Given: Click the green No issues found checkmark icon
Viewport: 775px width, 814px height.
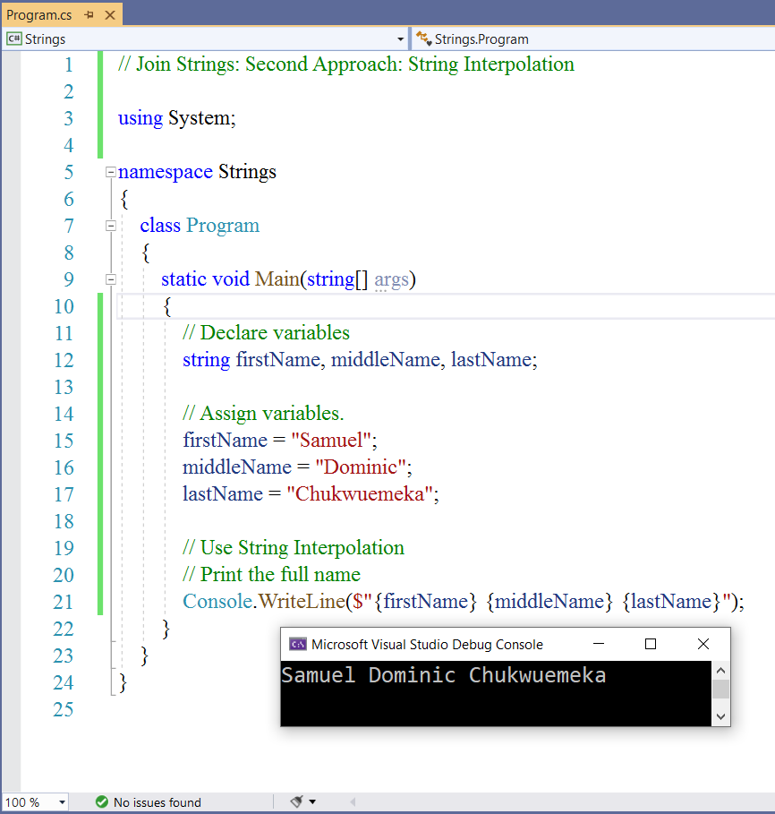Looking at the screenshot, I should coord(102,802).
